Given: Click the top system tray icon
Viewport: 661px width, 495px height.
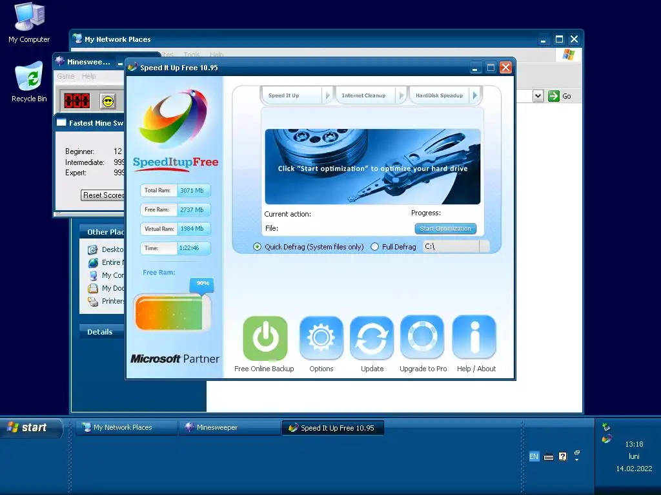Looking at the screenshot, I should pyautogui.click(x=606, y=427).
